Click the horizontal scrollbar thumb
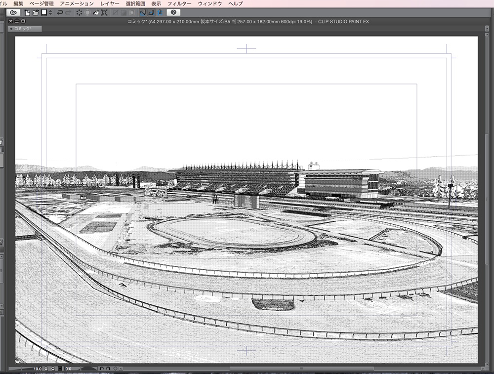Viewport: 494px width, 374px height. (x=301, y=369)
